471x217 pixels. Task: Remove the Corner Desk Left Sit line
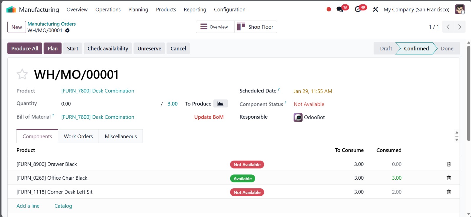(449, 192)
